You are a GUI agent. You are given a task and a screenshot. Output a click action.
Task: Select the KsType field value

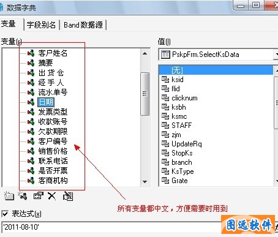[x=182, y=171]
